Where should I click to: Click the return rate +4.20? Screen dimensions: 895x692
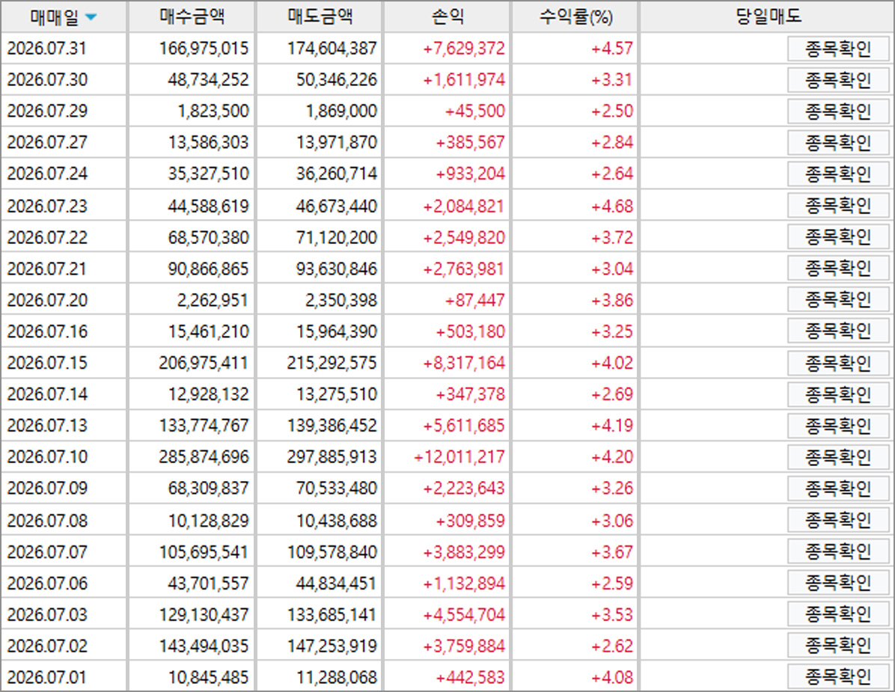click(612, 457)
